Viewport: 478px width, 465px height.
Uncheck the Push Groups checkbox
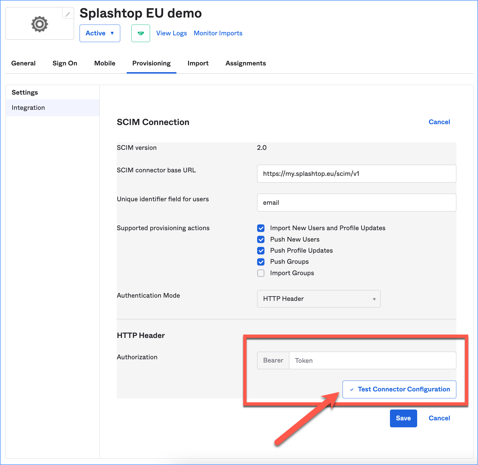pyautogui.click(x=261, y=262)
